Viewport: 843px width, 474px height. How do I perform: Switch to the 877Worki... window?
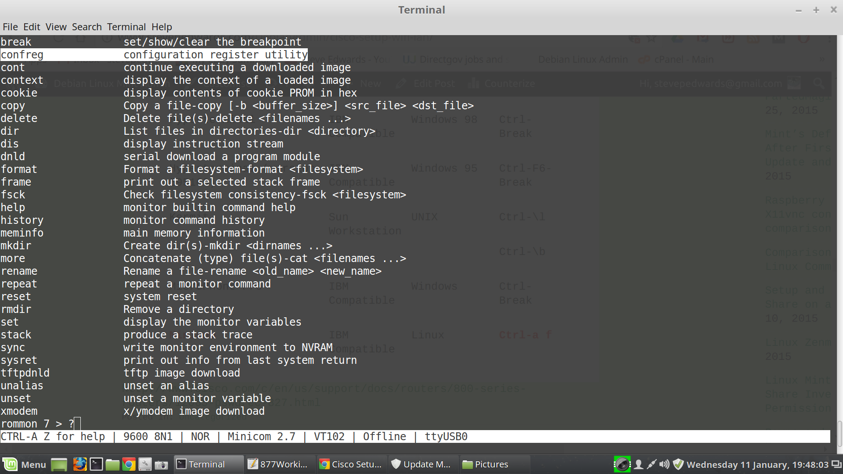coord(278,464)
